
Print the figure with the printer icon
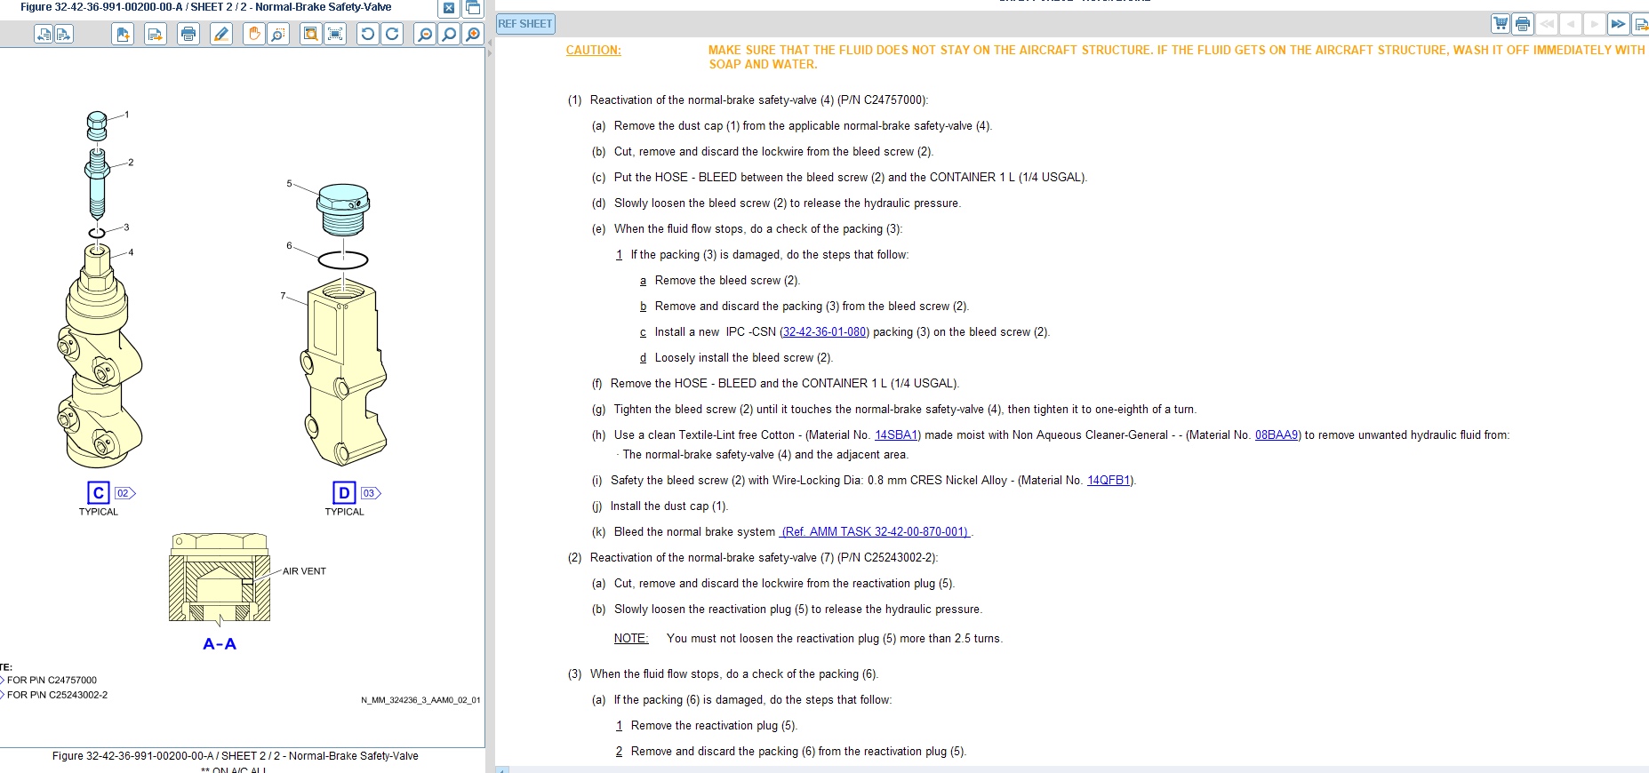pos(188,35)
